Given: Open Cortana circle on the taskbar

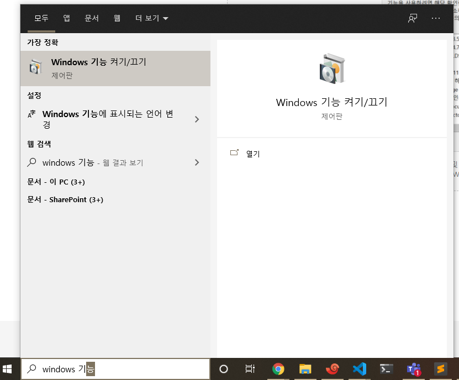Looking at the screenshot, I should tap(223, 369).
